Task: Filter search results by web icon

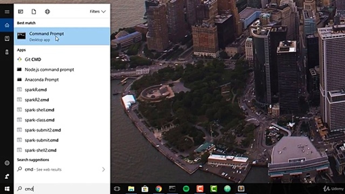Action: pyautogui.click(x=47, y=12)
